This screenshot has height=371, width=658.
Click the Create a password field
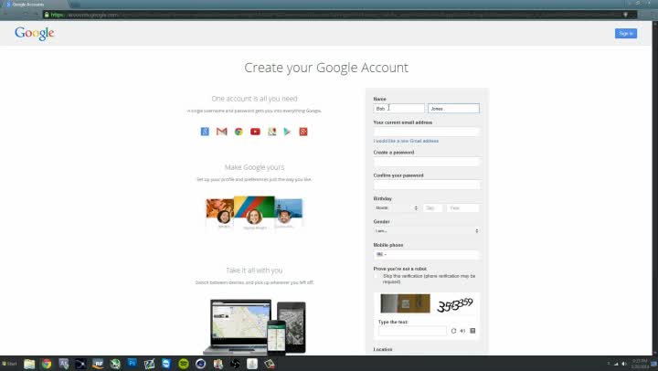(x=427, y=162)
